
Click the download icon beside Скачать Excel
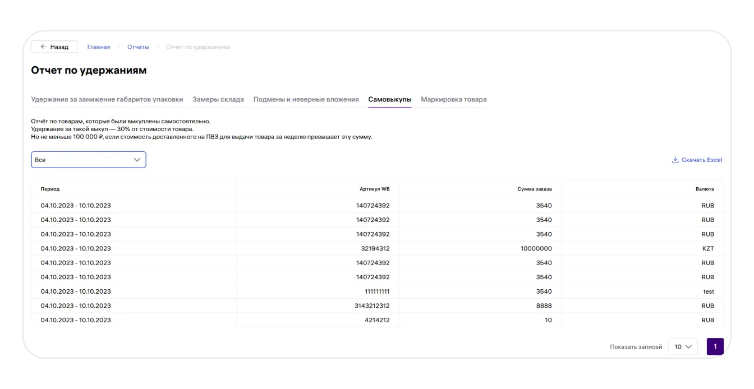point(675,160)
